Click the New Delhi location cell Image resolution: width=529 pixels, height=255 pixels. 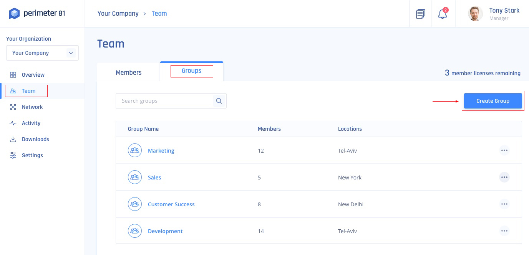pyautogui.click(x=351, y=204)
